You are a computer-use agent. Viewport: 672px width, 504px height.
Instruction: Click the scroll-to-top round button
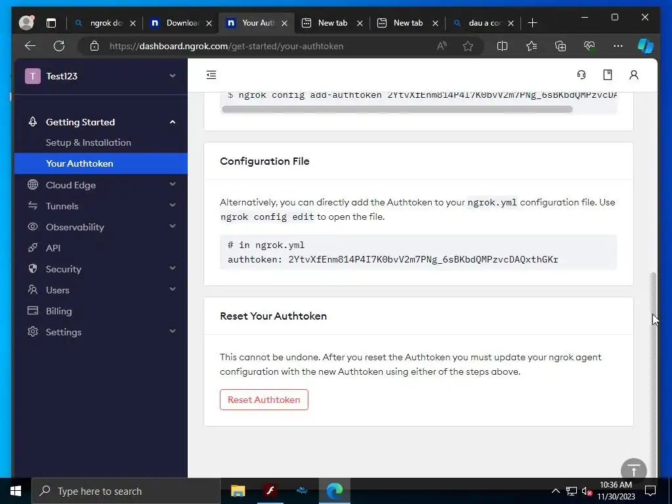[x=633, y=471]
